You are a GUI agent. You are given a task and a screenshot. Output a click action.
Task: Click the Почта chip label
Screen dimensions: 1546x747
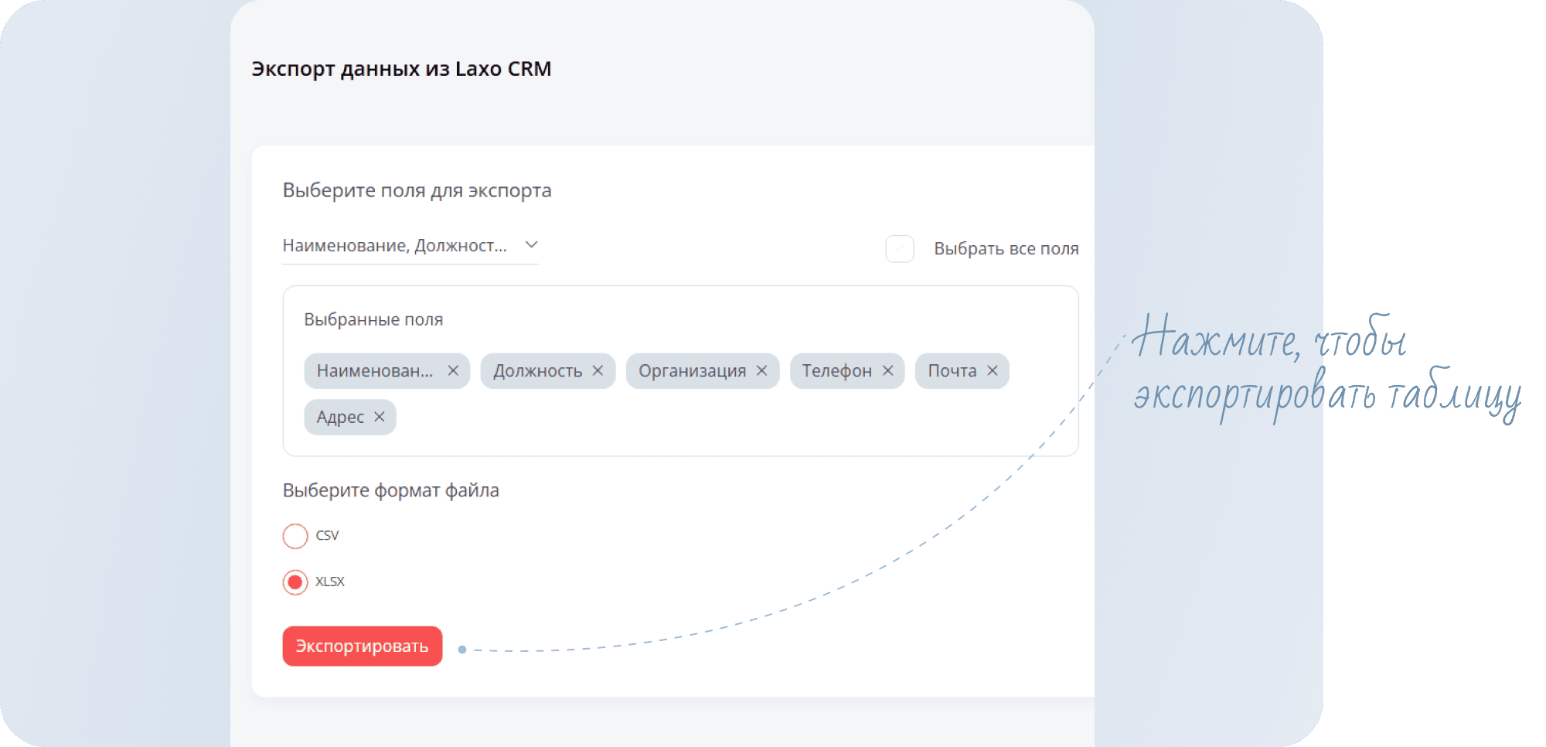click(x=952, y=371)
